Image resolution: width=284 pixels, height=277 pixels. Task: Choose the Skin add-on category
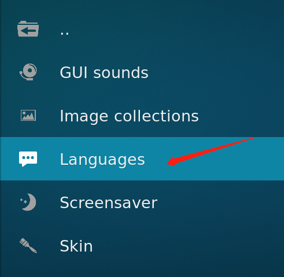[x=142, y=246]
